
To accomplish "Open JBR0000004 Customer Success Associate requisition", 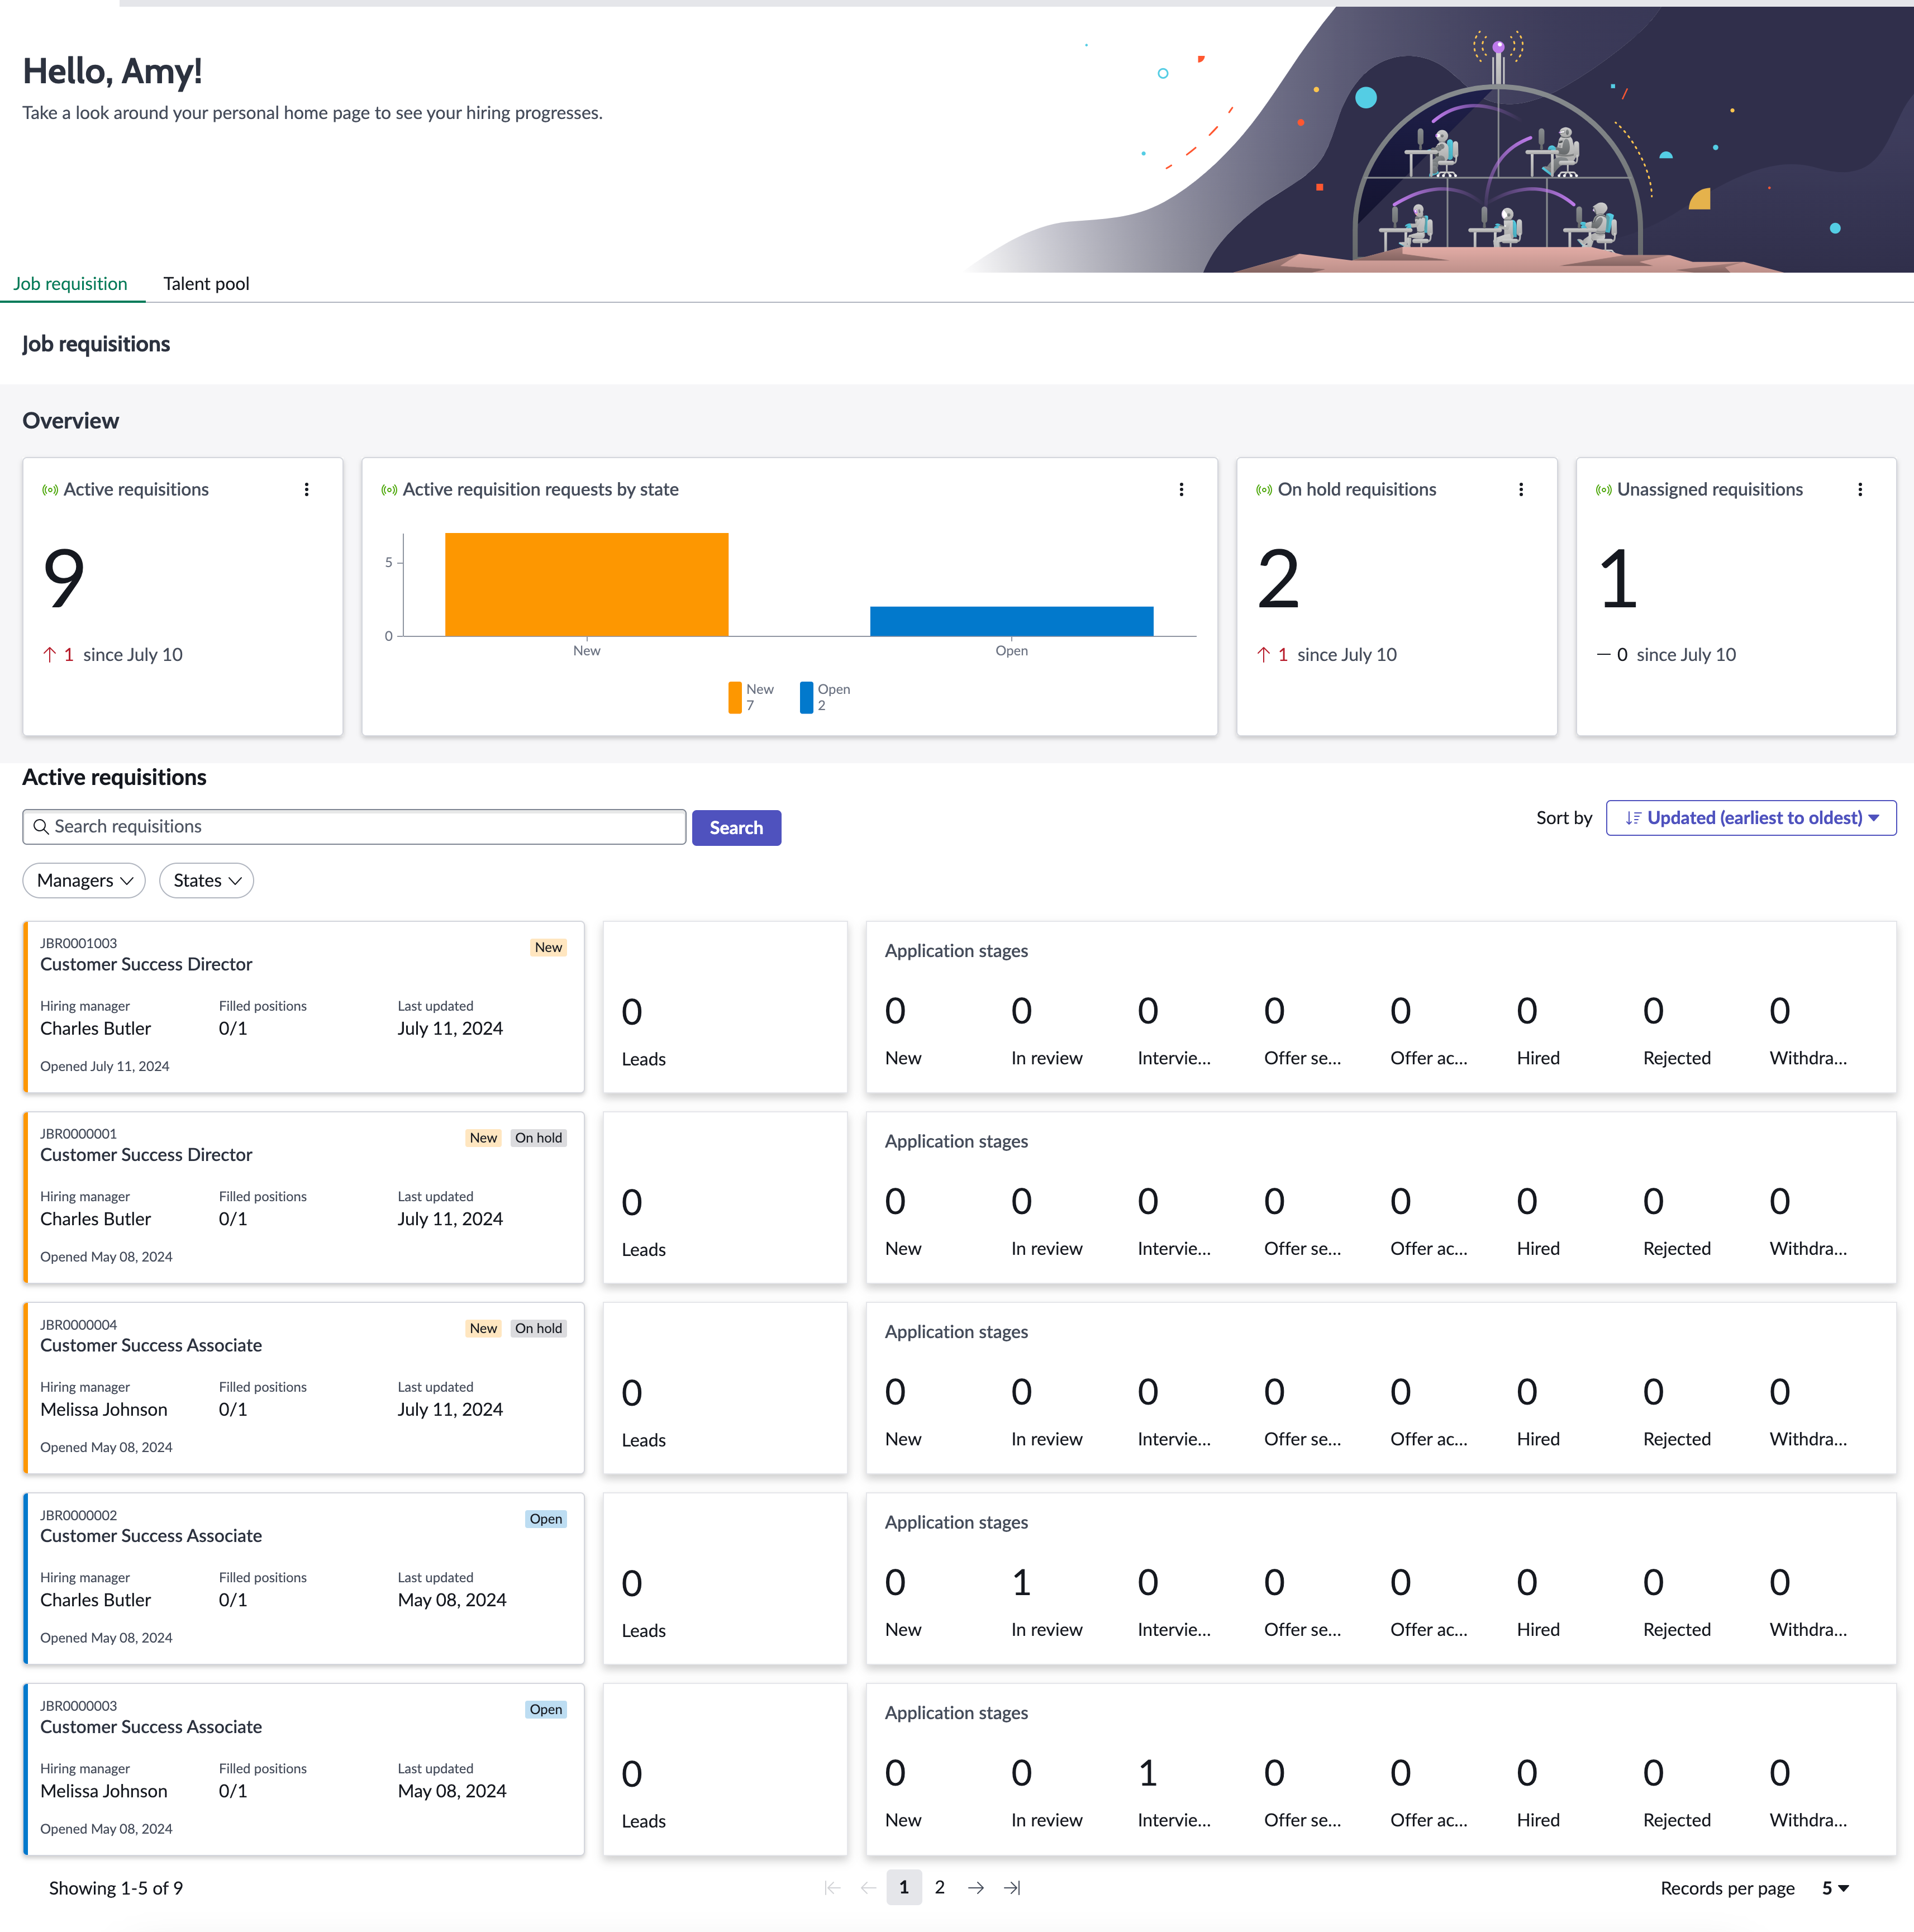I will pos(304,1388).
